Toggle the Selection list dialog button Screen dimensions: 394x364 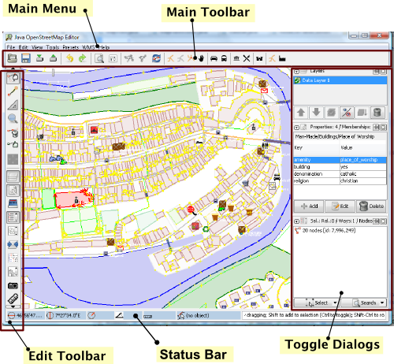coord(13,217)
